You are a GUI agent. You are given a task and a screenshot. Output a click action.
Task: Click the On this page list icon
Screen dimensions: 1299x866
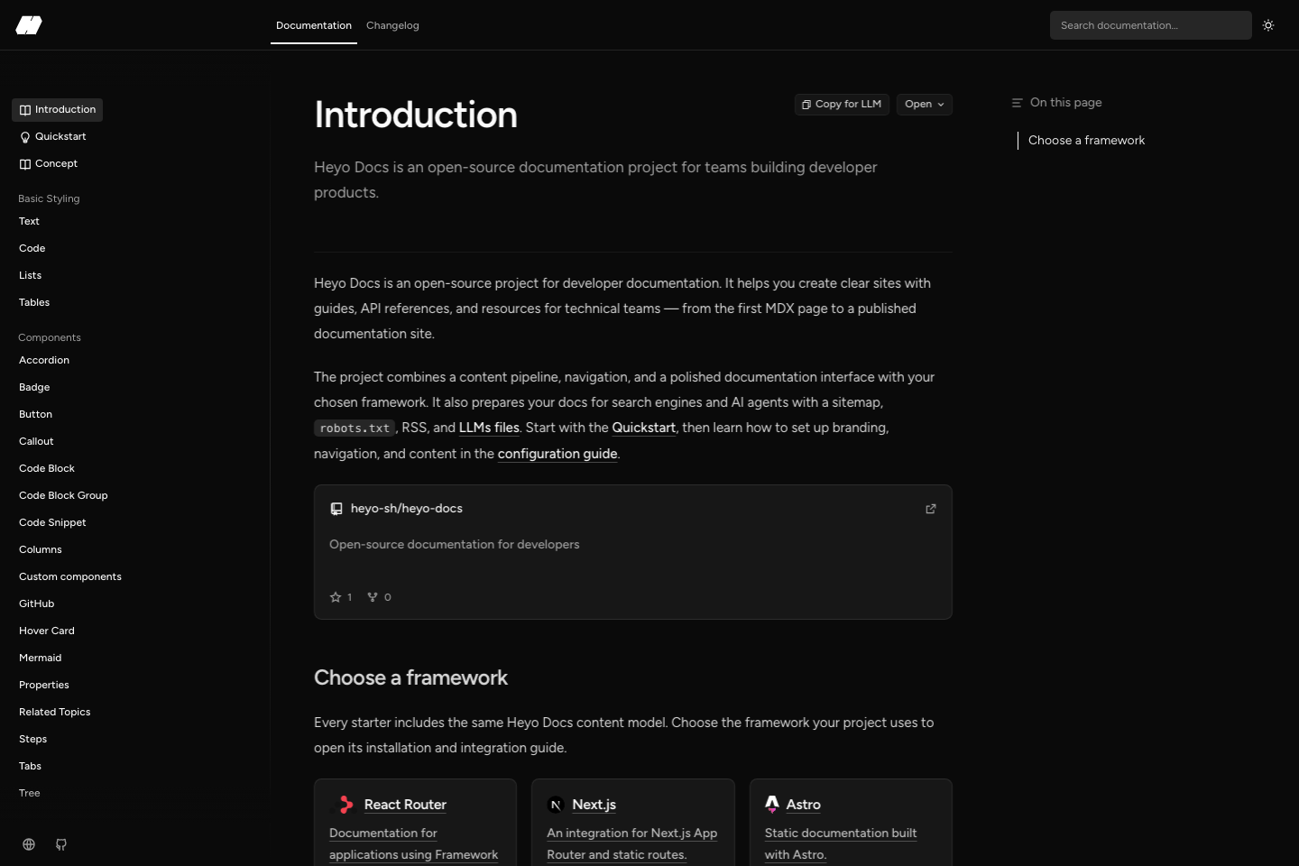(x=1017, y=103)
